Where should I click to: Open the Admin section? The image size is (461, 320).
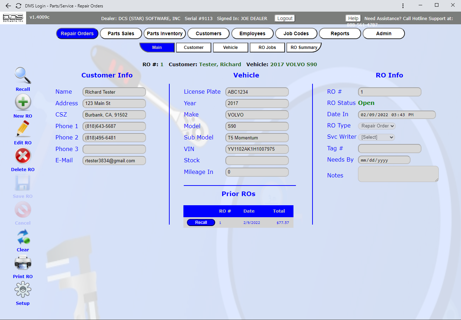click(384, 33)
